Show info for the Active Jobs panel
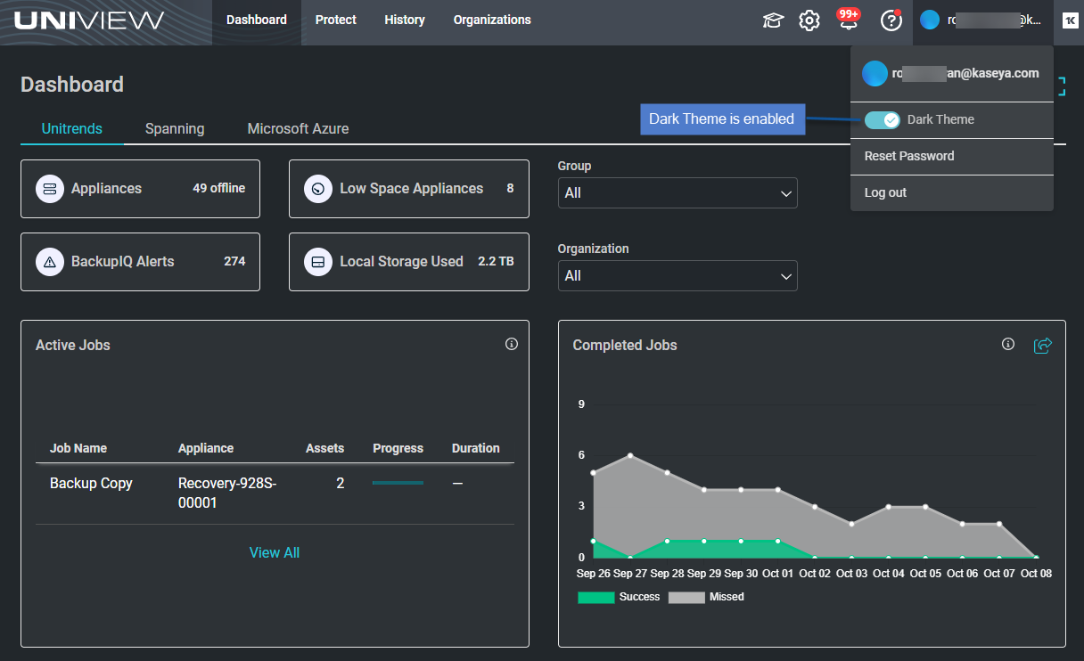The height and width of the screenshot is (661, 1084). [512, 344]
